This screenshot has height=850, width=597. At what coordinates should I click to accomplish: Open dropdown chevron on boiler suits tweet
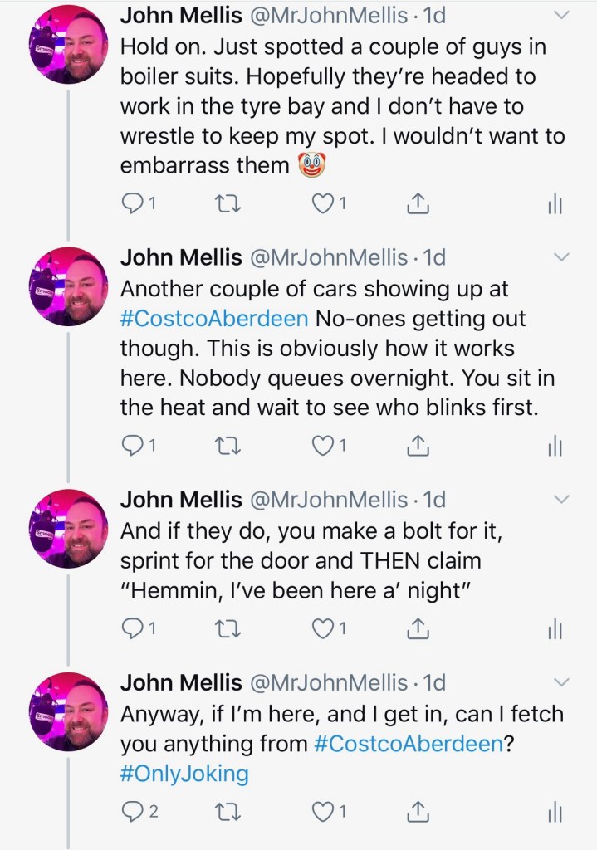pyautogui.click(x=562, y=14)
